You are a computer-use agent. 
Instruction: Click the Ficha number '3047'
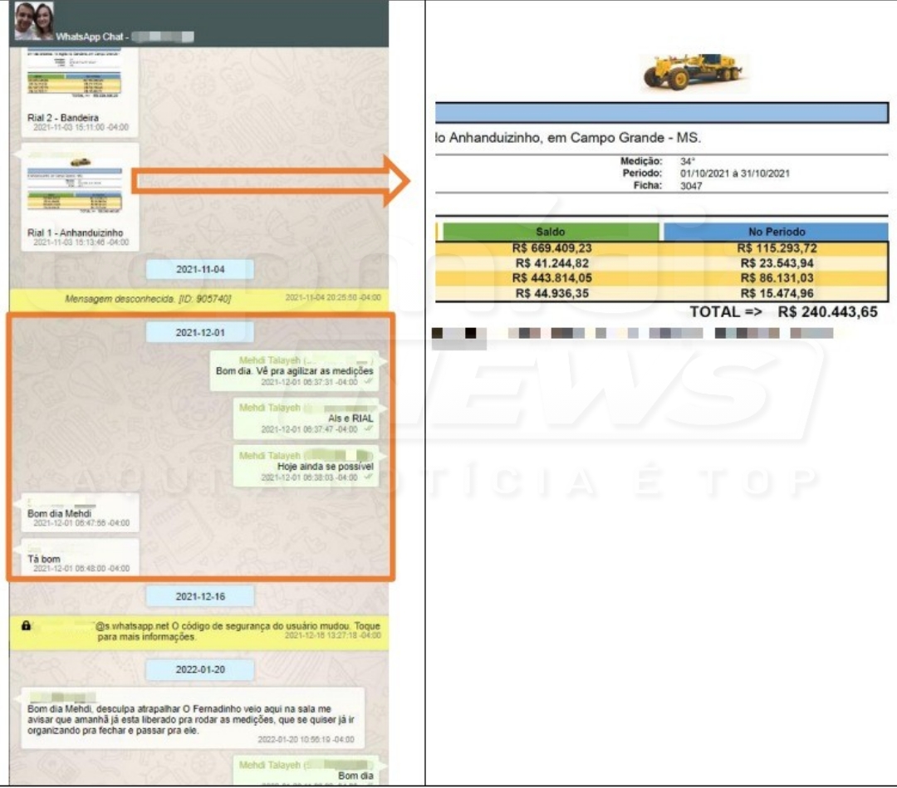click(x=691, y=186)
